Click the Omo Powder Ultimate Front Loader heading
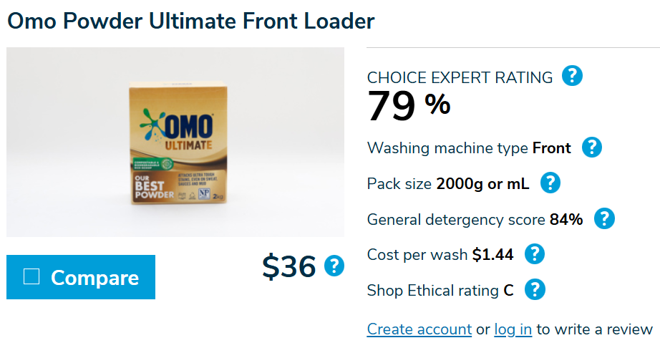This screenshot has height=348, width=660. pos(190,20)
